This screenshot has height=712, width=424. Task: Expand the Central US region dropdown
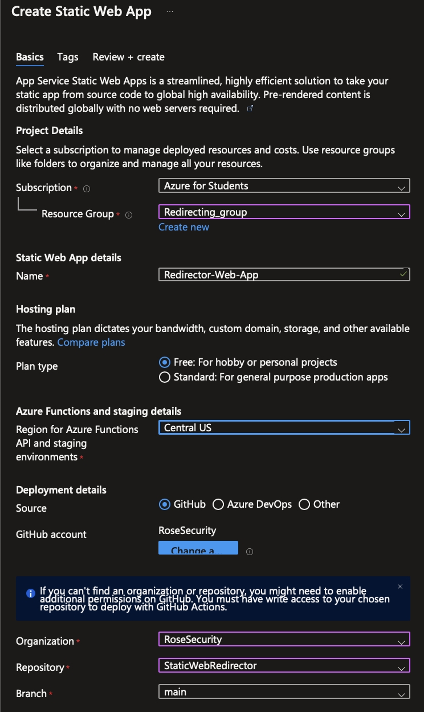coord(284,428)
